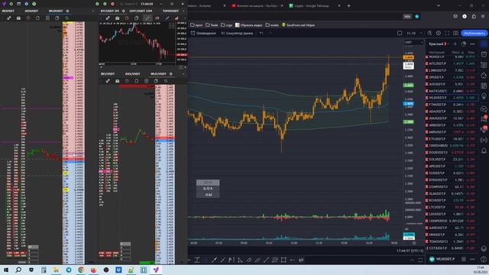Open a new browser tab with plus button
489x275 pixels.
tap(348, 5)
